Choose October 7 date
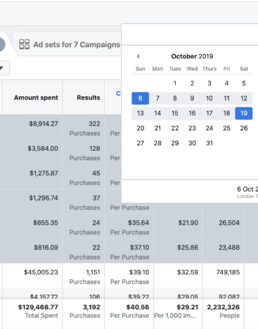258x329 pixels. click(157, 98)
